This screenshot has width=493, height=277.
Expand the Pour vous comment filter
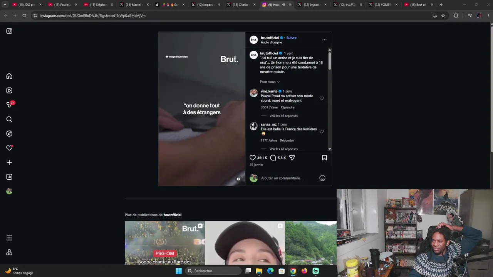click(x=270, y=82)
